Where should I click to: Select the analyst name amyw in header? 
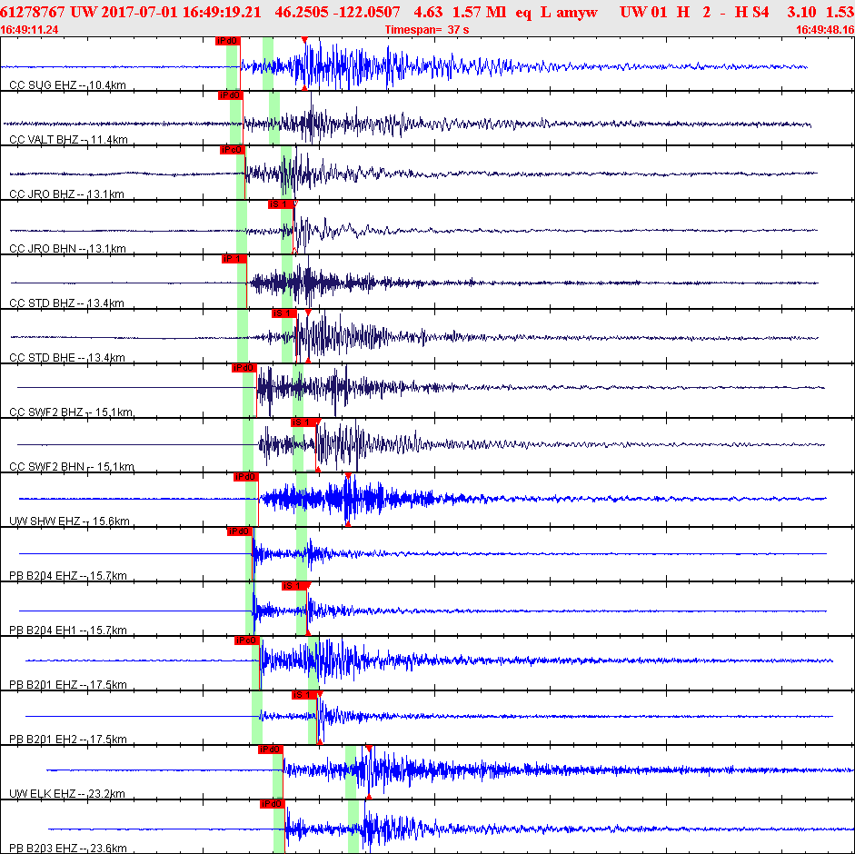click(577, 12)
